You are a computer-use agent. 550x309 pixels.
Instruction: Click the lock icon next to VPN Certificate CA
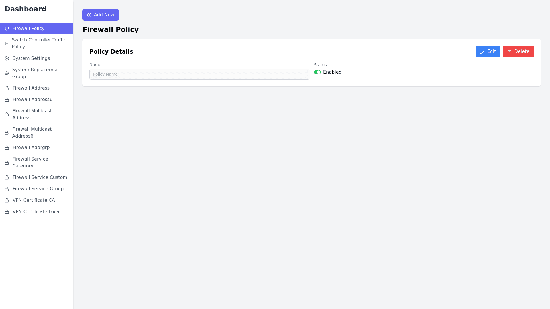tap(7, 200)
